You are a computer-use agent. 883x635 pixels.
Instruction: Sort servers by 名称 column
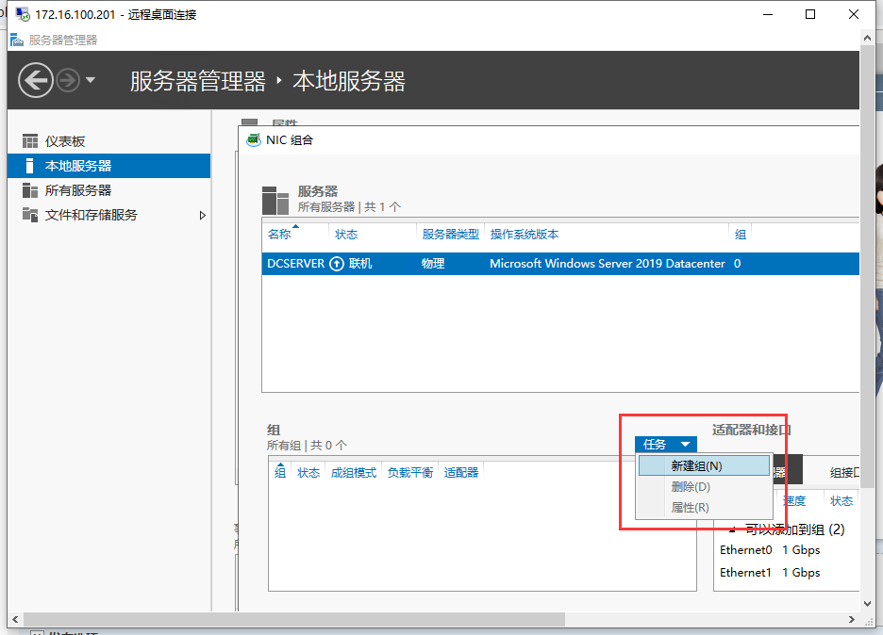(279, 235)
